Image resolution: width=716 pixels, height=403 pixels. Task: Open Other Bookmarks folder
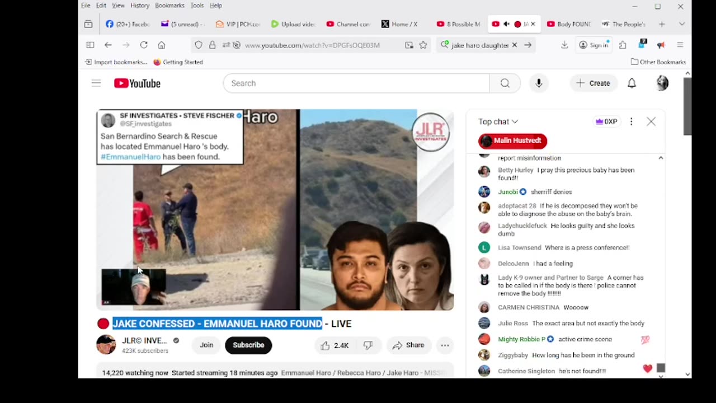(658, 62)
